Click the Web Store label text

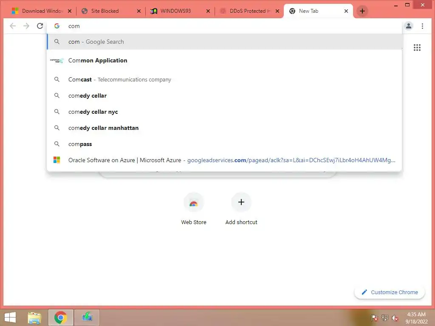tap(194, 222)
